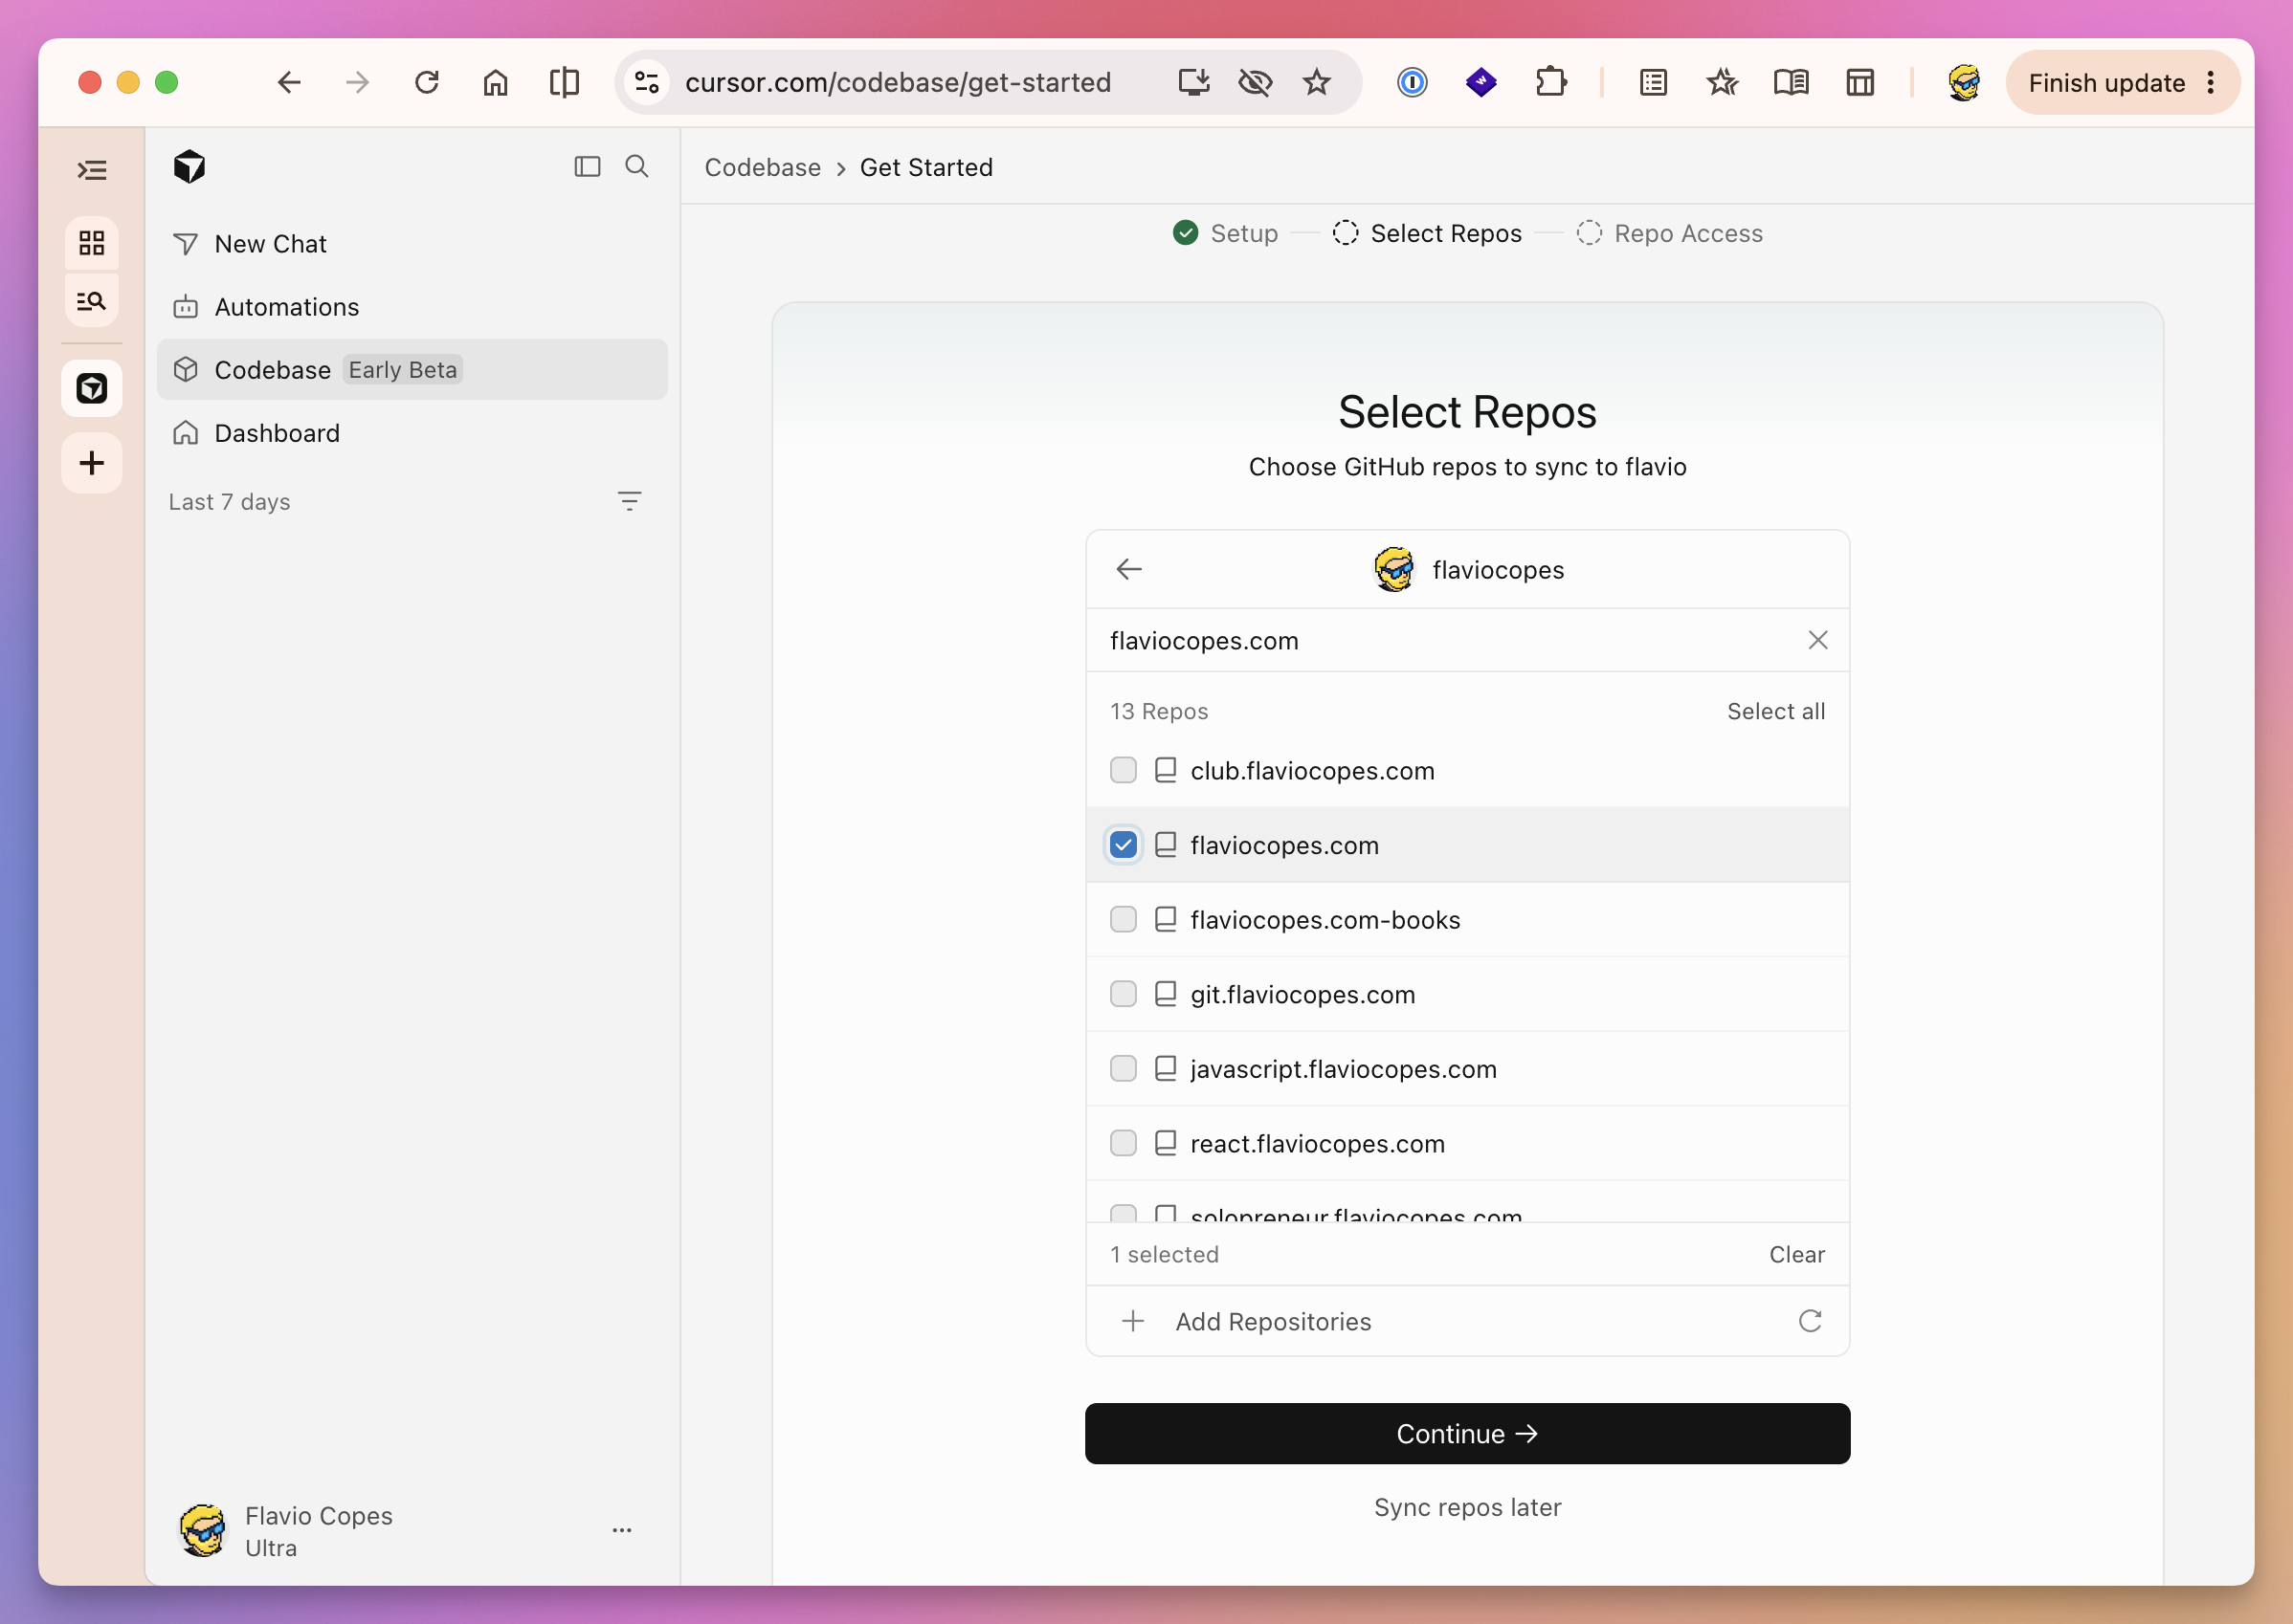The width and height of the screenshot is (2293, 1624).
Task: Open the browser home page
Action: pos(495,82)
